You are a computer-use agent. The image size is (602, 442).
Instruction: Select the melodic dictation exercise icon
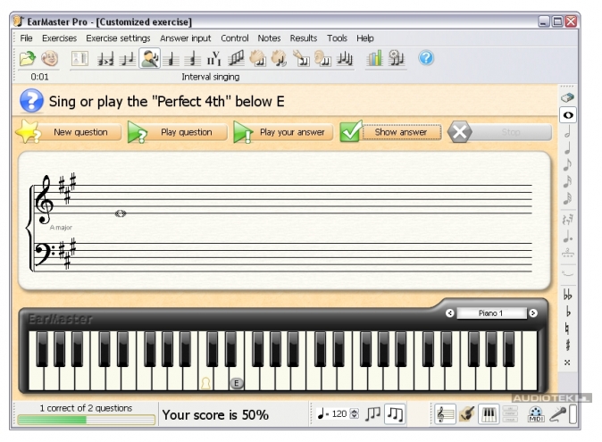coord(345,59)
